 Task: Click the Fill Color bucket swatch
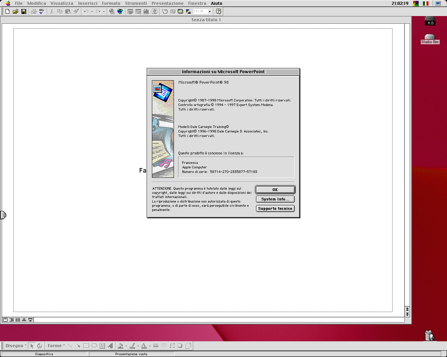click(x=120, y=346)
